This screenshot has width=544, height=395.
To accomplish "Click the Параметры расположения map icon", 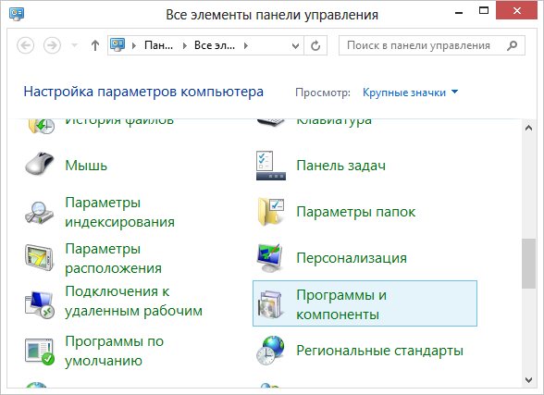I will [x=39, y=258].
